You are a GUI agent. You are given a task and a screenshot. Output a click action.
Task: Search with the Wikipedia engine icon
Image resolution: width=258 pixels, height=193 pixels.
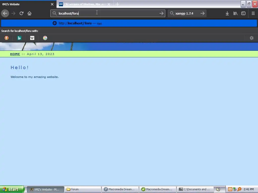tap(32, 38)
